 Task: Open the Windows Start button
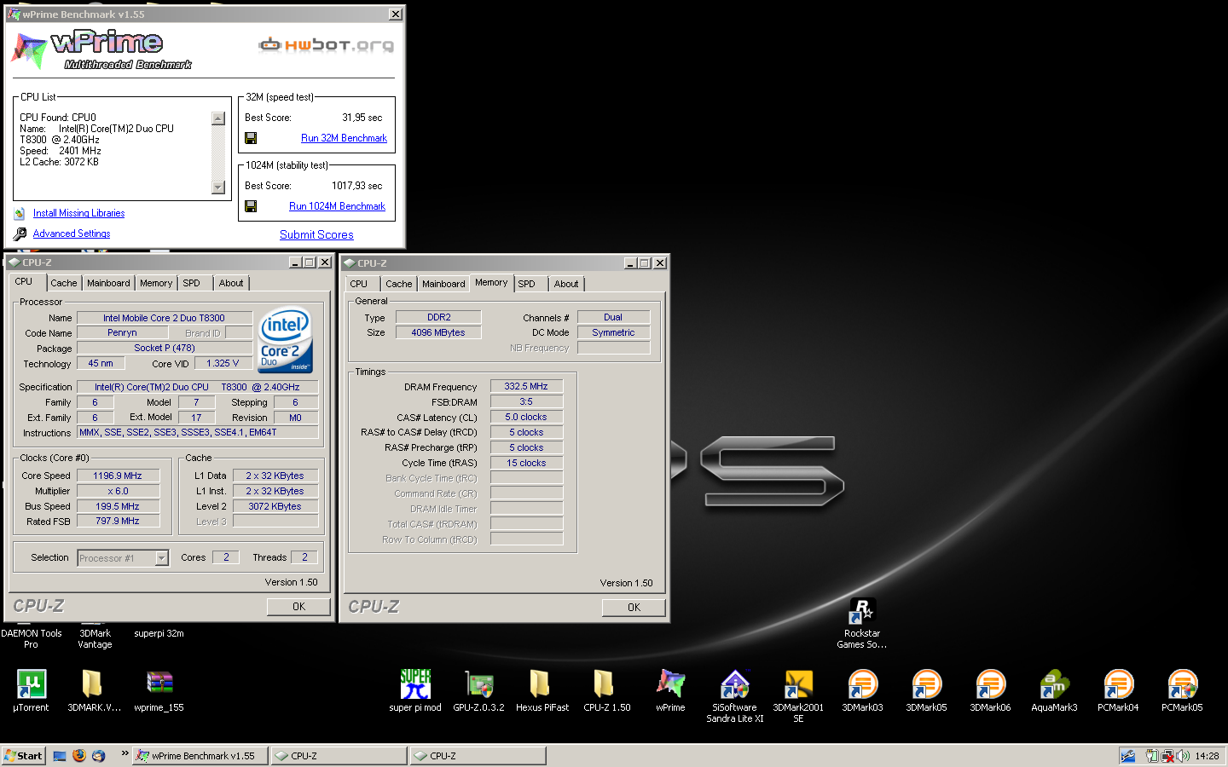pos(23,755)
